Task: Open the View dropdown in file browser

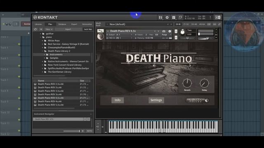Action: pyautogui.click(x=49, y=29)
